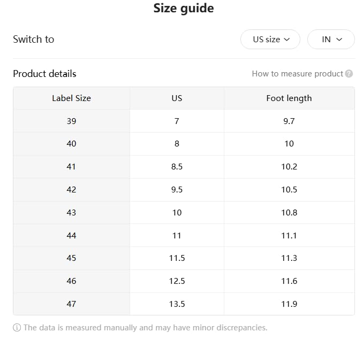The height and width of the screenshot is (340, 363).
Task: Click US size 12.5 cell
Action: (x=177, y=281)
